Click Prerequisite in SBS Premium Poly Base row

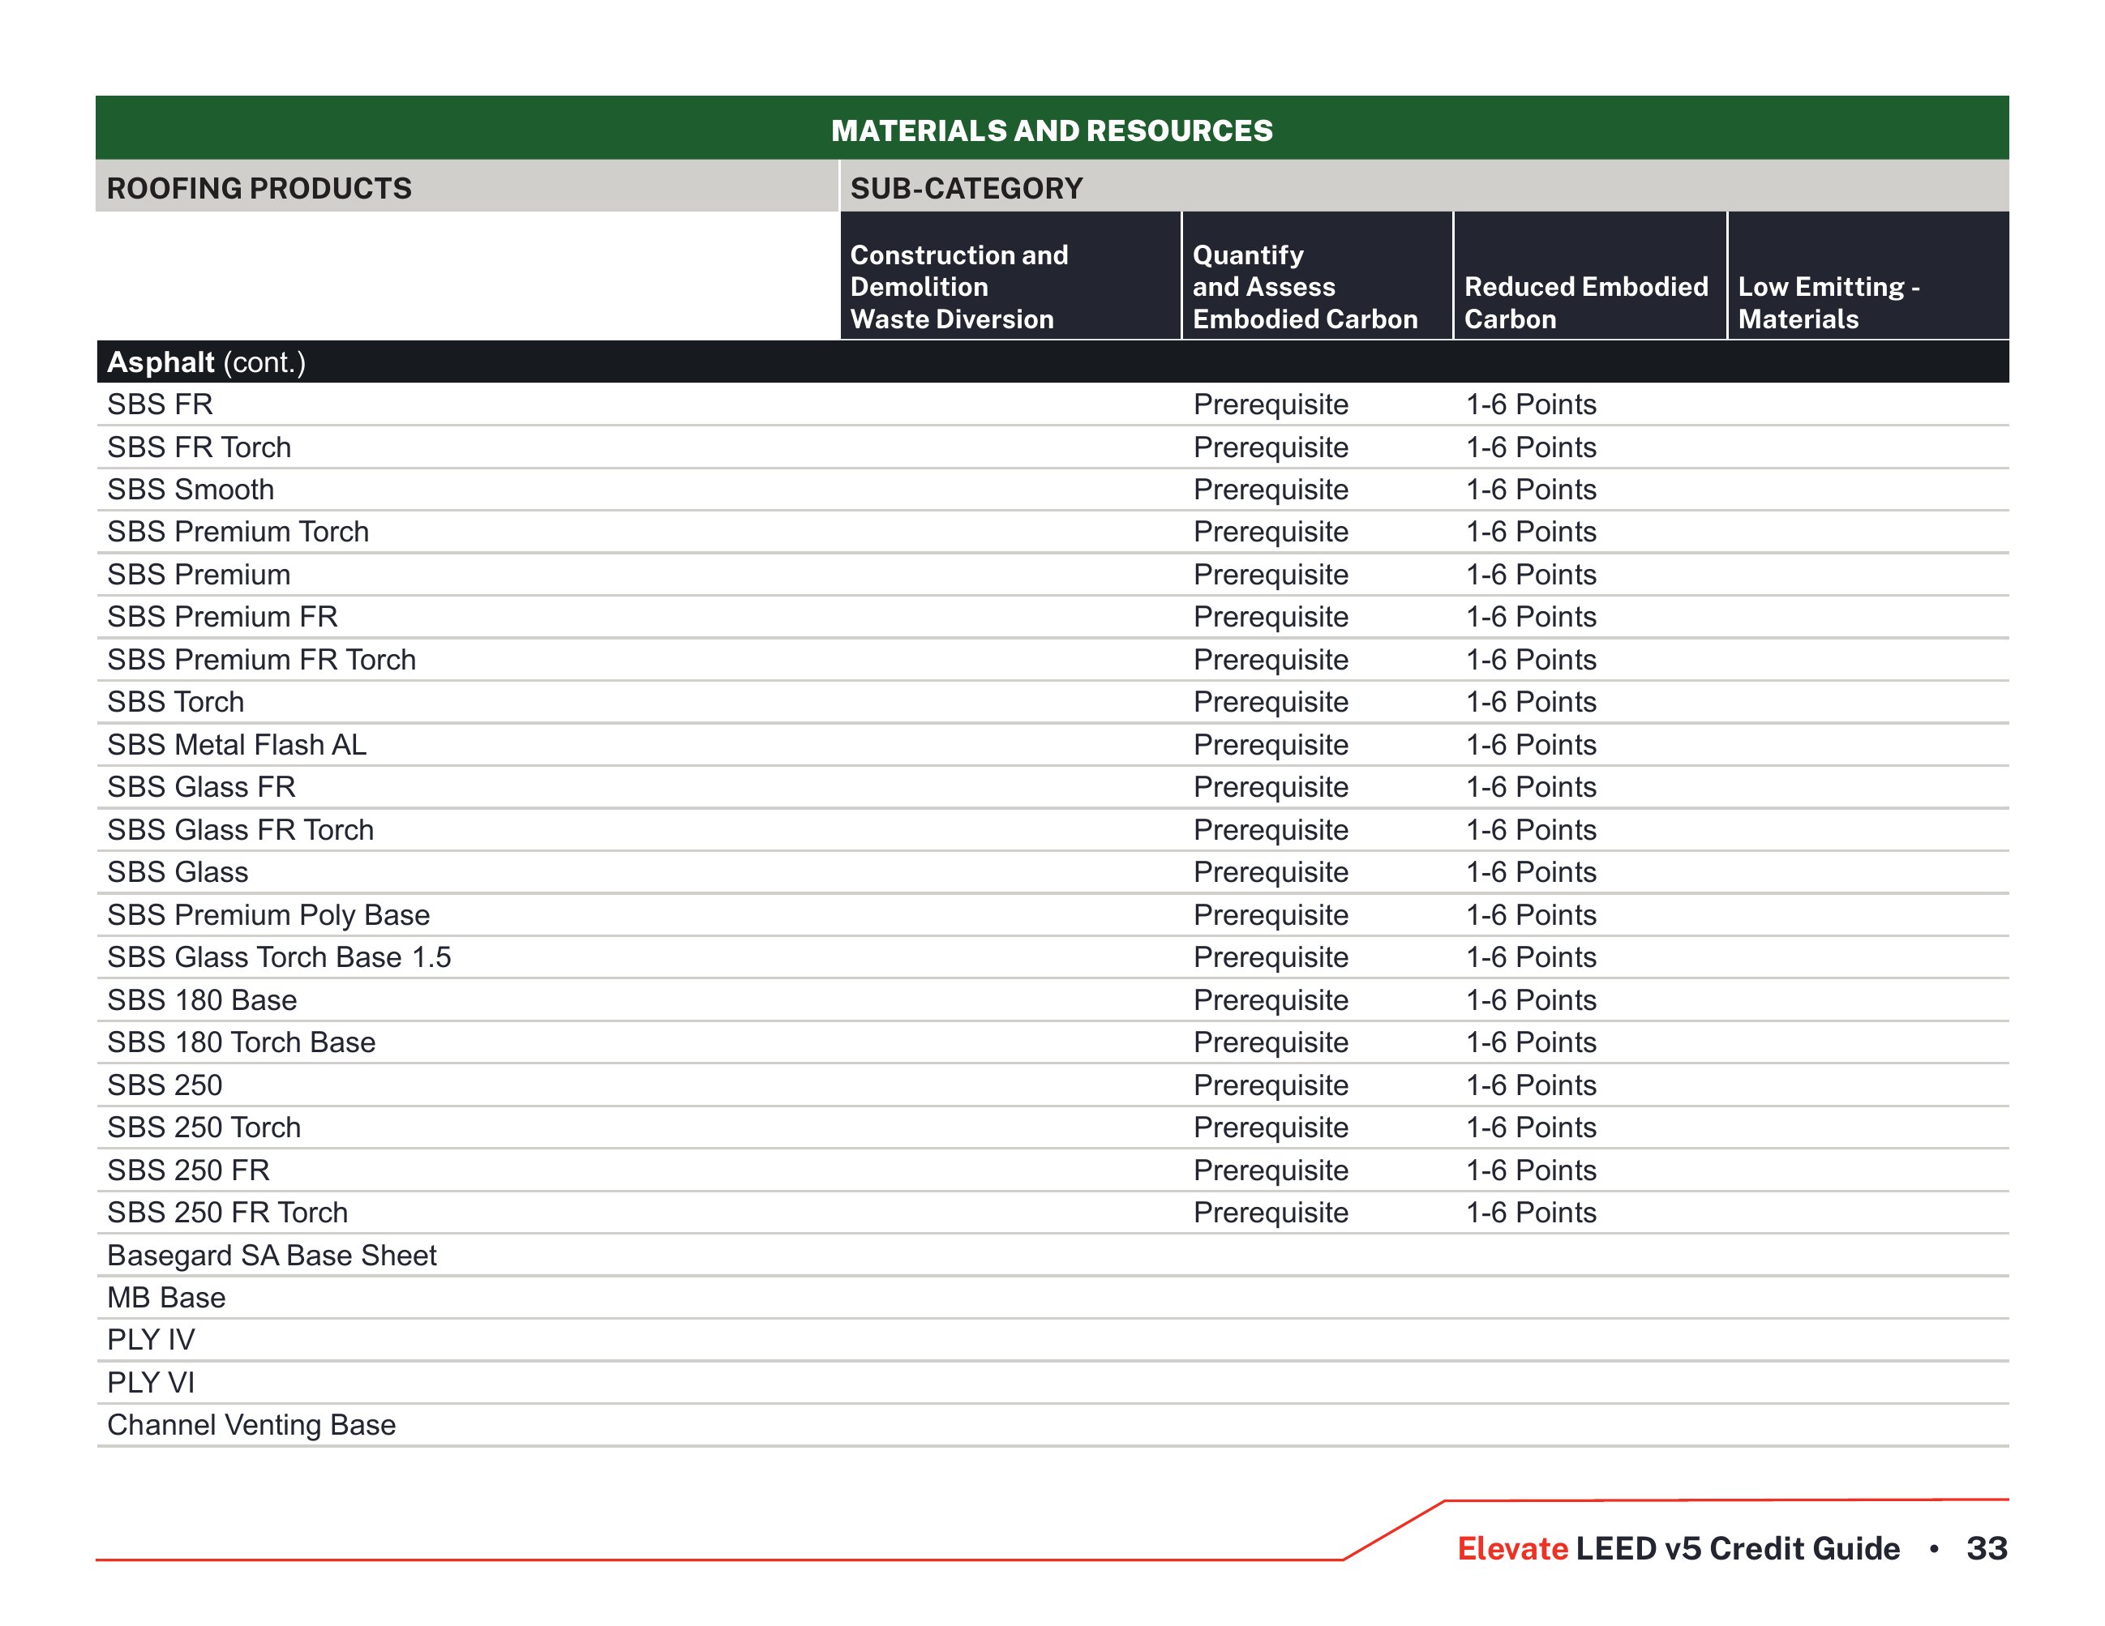click(1271, 915)
